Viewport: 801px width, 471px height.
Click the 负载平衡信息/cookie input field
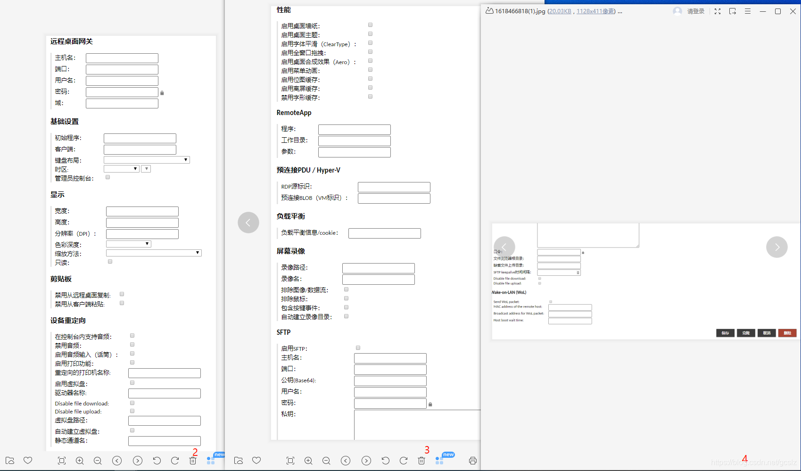385,233
